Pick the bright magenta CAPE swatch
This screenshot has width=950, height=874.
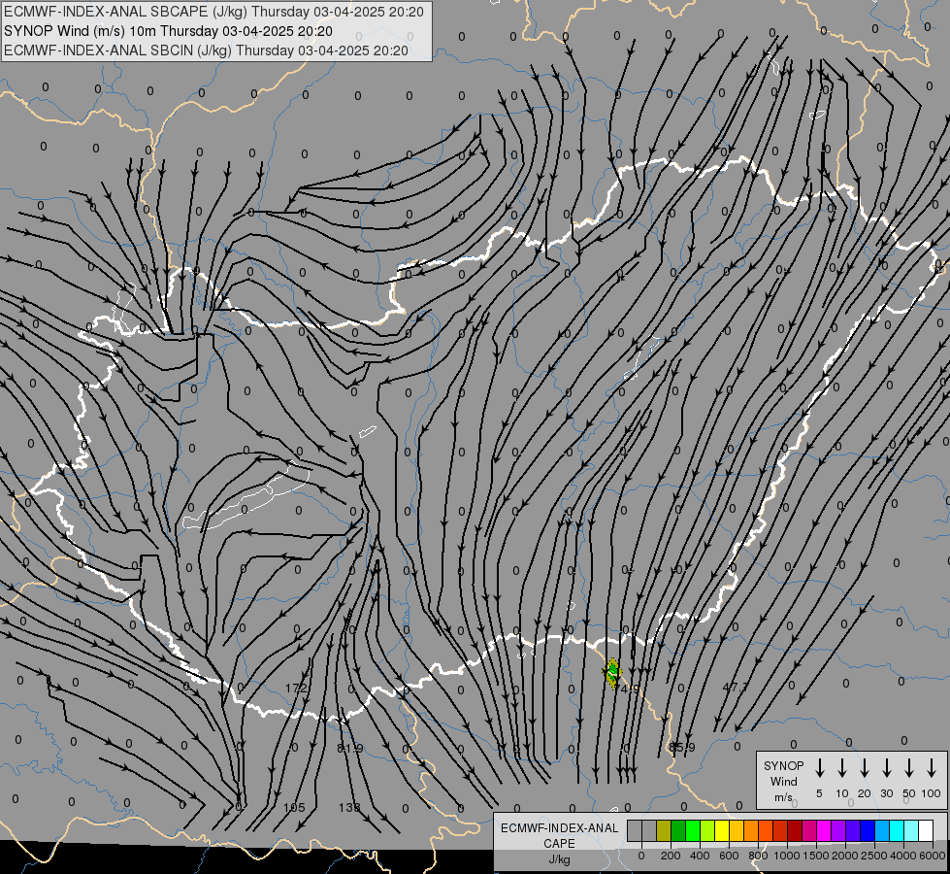coord(824,830)
